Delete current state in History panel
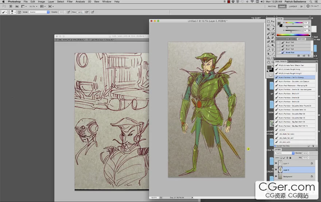Screen dimensions: 321x202 [x=309, y=56]
